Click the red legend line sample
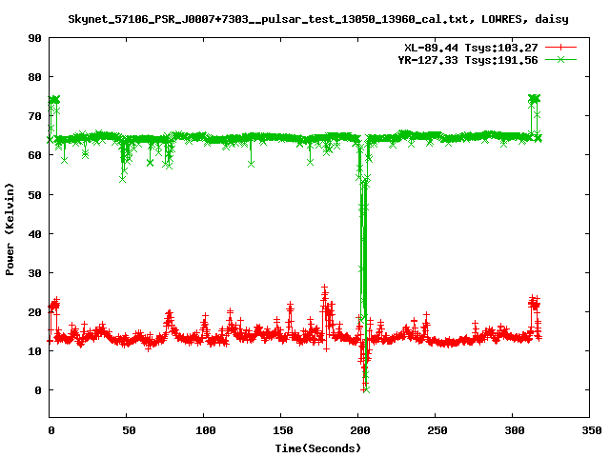610x457 pixels. 560,48
